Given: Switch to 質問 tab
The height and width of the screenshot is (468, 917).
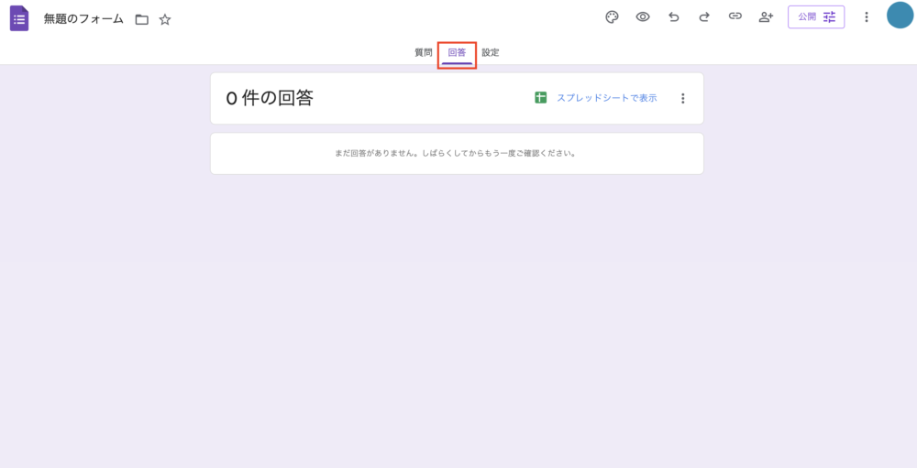Looking at the screenshot, I should pyautogui.click(x=424, y=52).
